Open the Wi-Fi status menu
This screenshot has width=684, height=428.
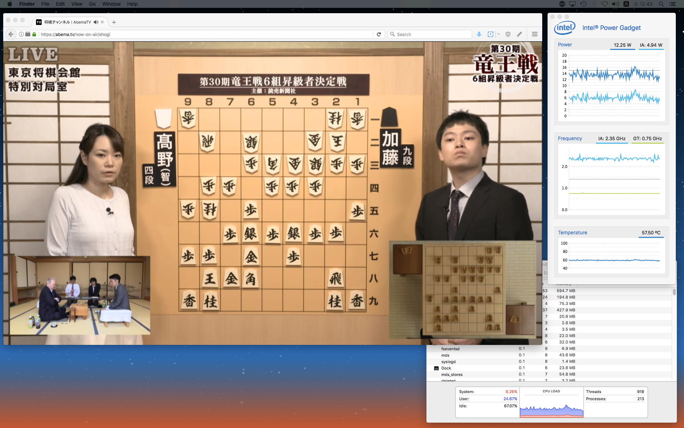point(605,4)
